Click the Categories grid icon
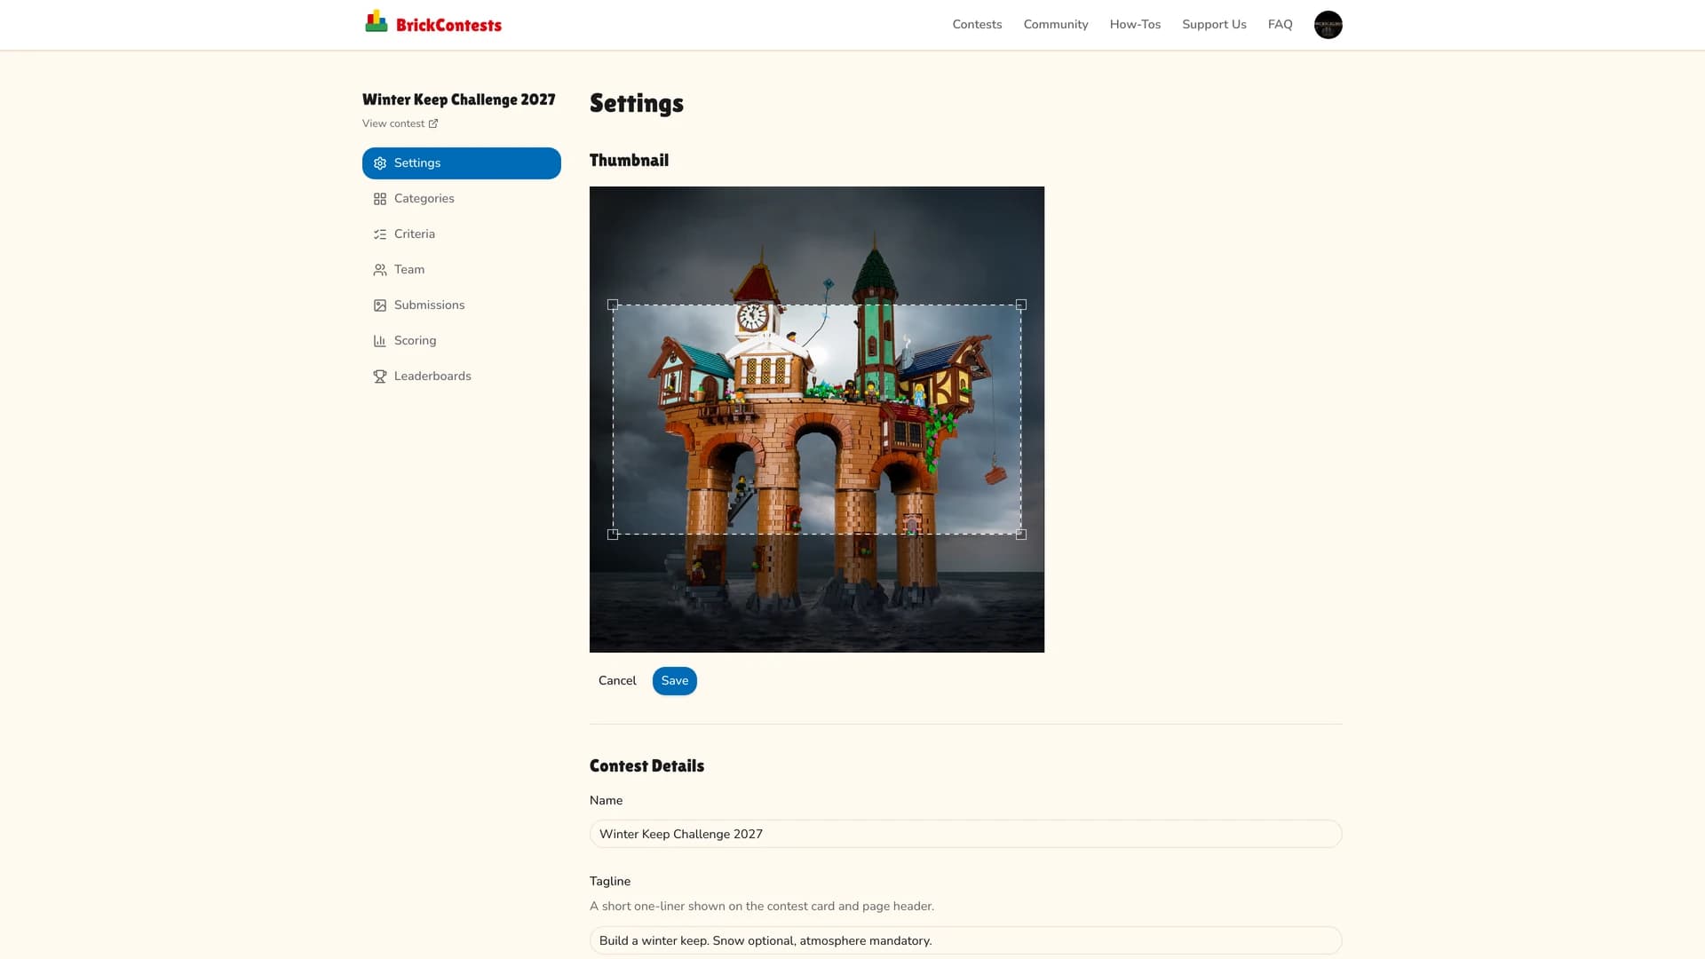 380,199
